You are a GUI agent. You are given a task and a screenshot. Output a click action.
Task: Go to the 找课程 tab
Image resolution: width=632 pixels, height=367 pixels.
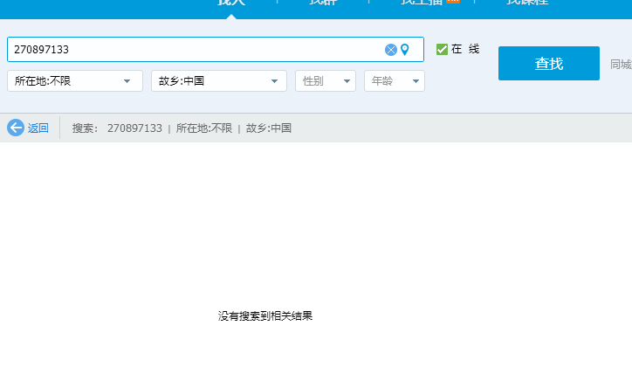pos(527,3)
